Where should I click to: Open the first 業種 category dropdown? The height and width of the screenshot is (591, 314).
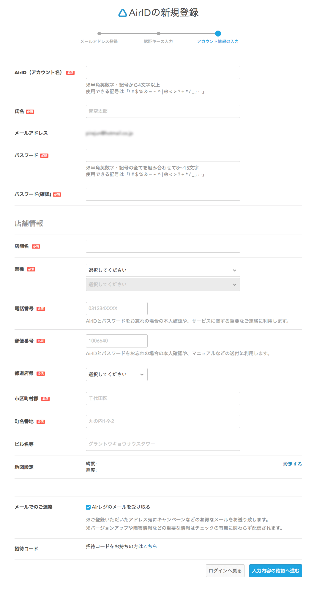163,270
